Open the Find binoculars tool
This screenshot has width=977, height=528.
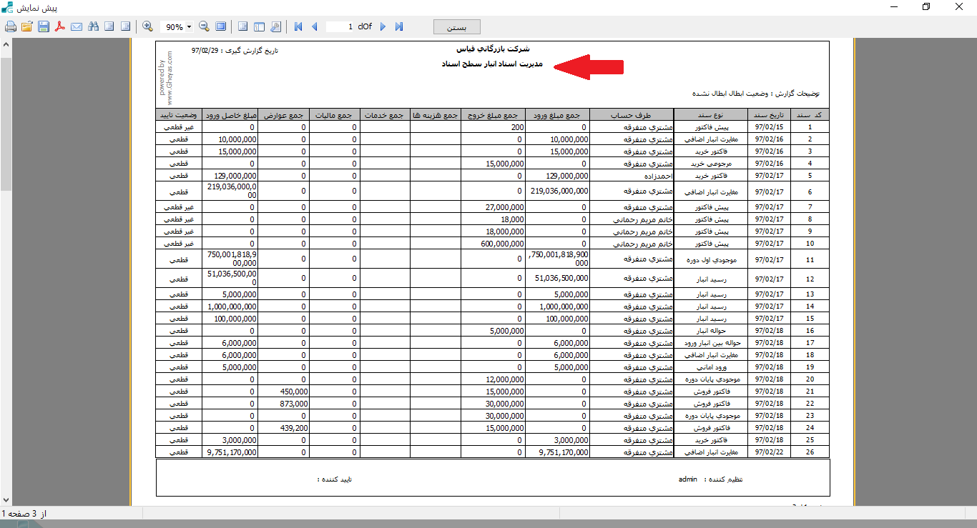(x=93, y=26)
